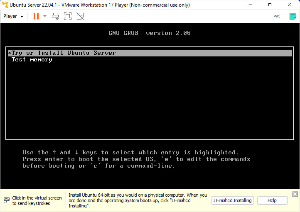Click GNU GRUB version 2.06 heading
Viewport: 300px width, 212px height.
[150, 33]
